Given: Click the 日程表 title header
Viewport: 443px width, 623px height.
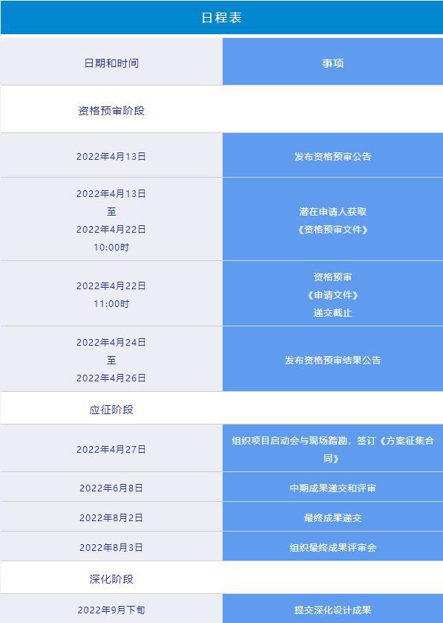Looking at the screenshot, I should (221, 18).
